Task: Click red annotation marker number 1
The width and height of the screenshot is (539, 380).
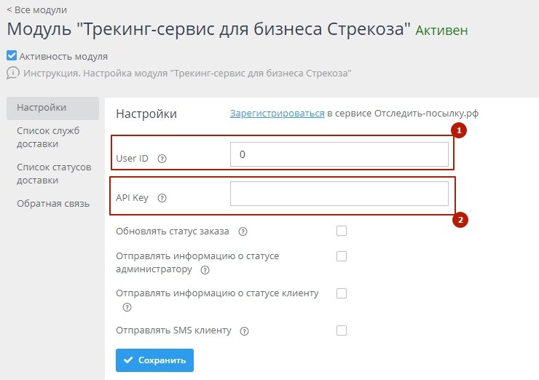Action: tap(458, 131)
